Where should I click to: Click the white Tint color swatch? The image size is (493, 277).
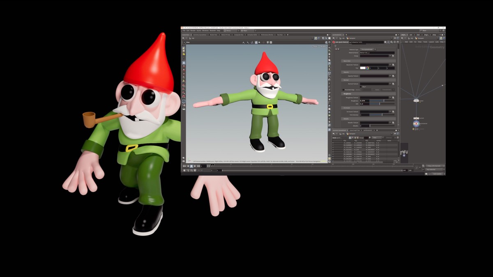pyautogui.click(x=363, y=68)
